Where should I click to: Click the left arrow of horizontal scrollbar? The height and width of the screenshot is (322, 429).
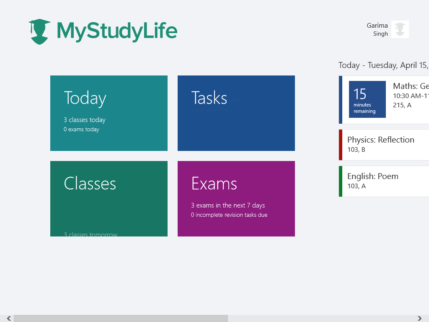(x=9, y=318)
